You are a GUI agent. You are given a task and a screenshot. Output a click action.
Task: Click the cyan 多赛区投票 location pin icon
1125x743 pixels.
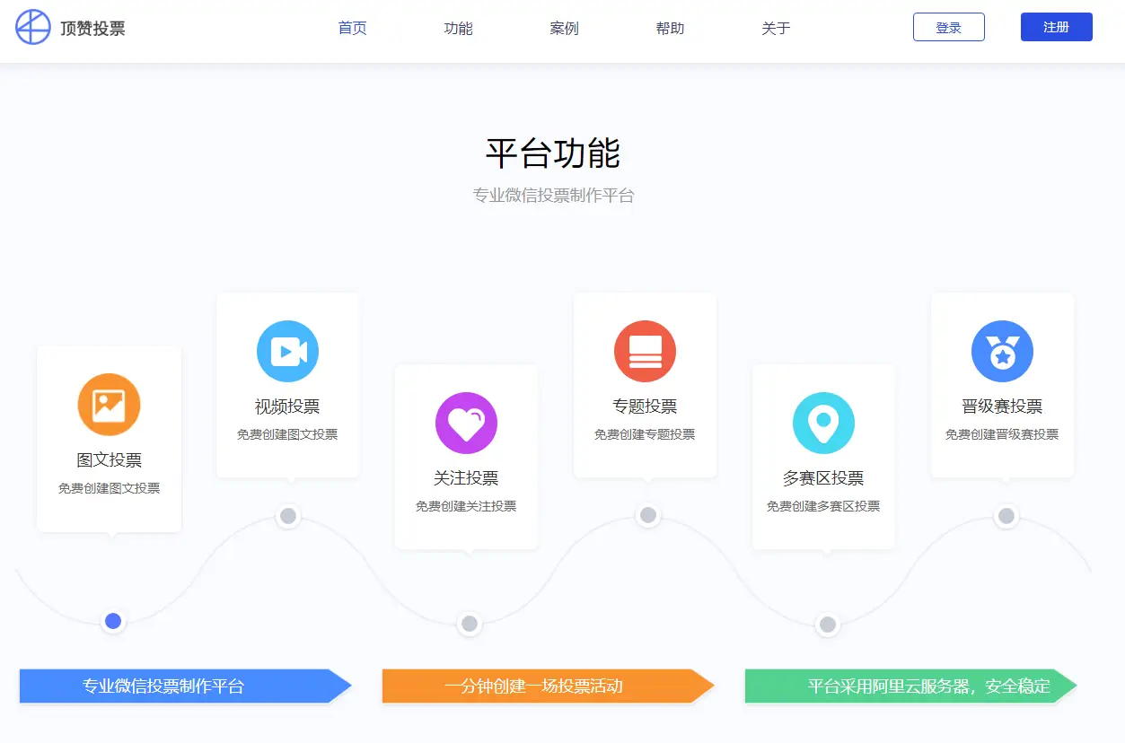823,423
